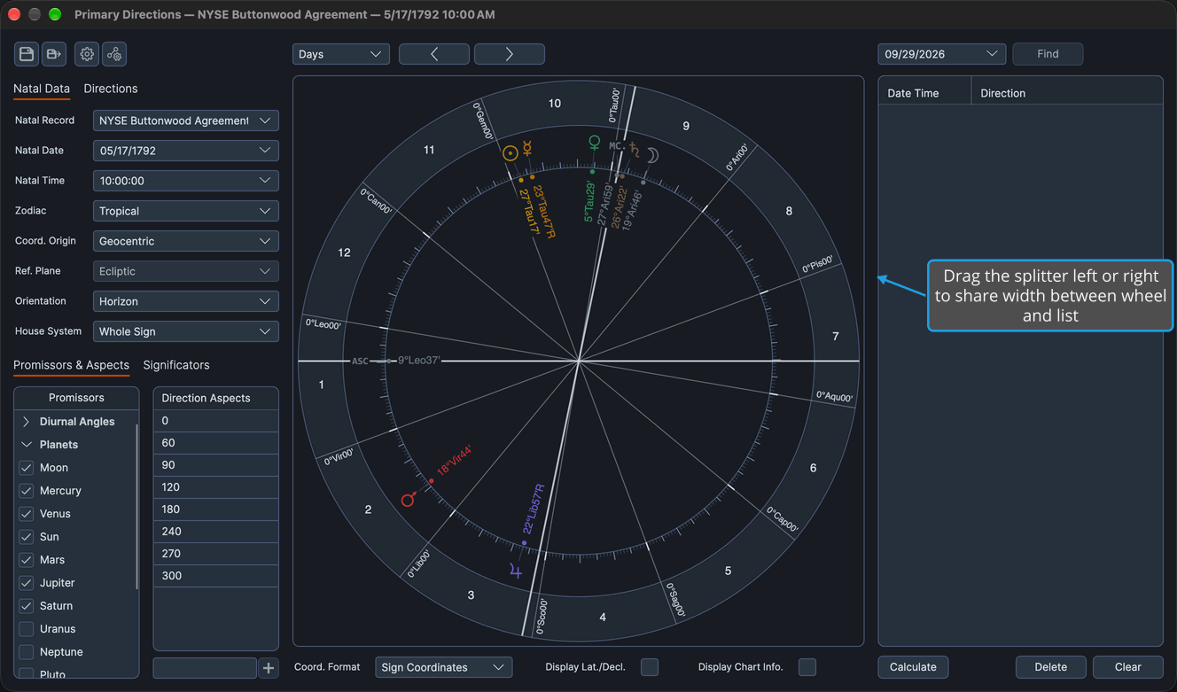Select the 90 direction aspect
The image size is (1177, 692).
(216, 465)
